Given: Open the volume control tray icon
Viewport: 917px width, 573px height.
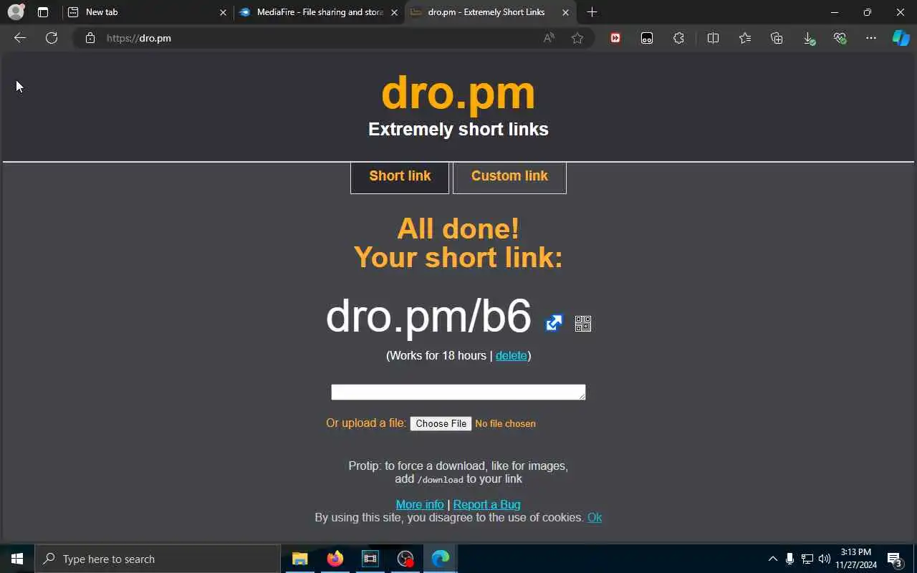Looking at the screenshot, I should 824,559.
